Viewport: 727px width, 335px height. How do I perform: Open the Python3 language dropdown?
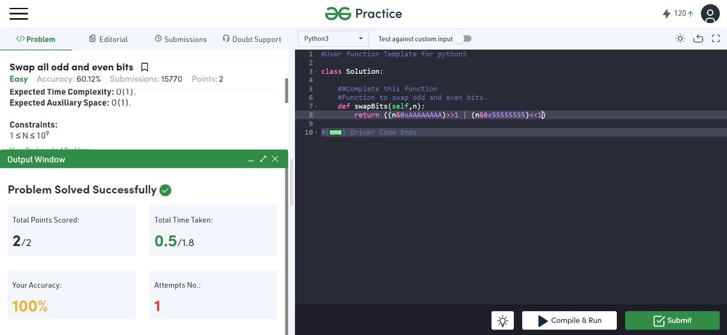(x=333, y=39)
